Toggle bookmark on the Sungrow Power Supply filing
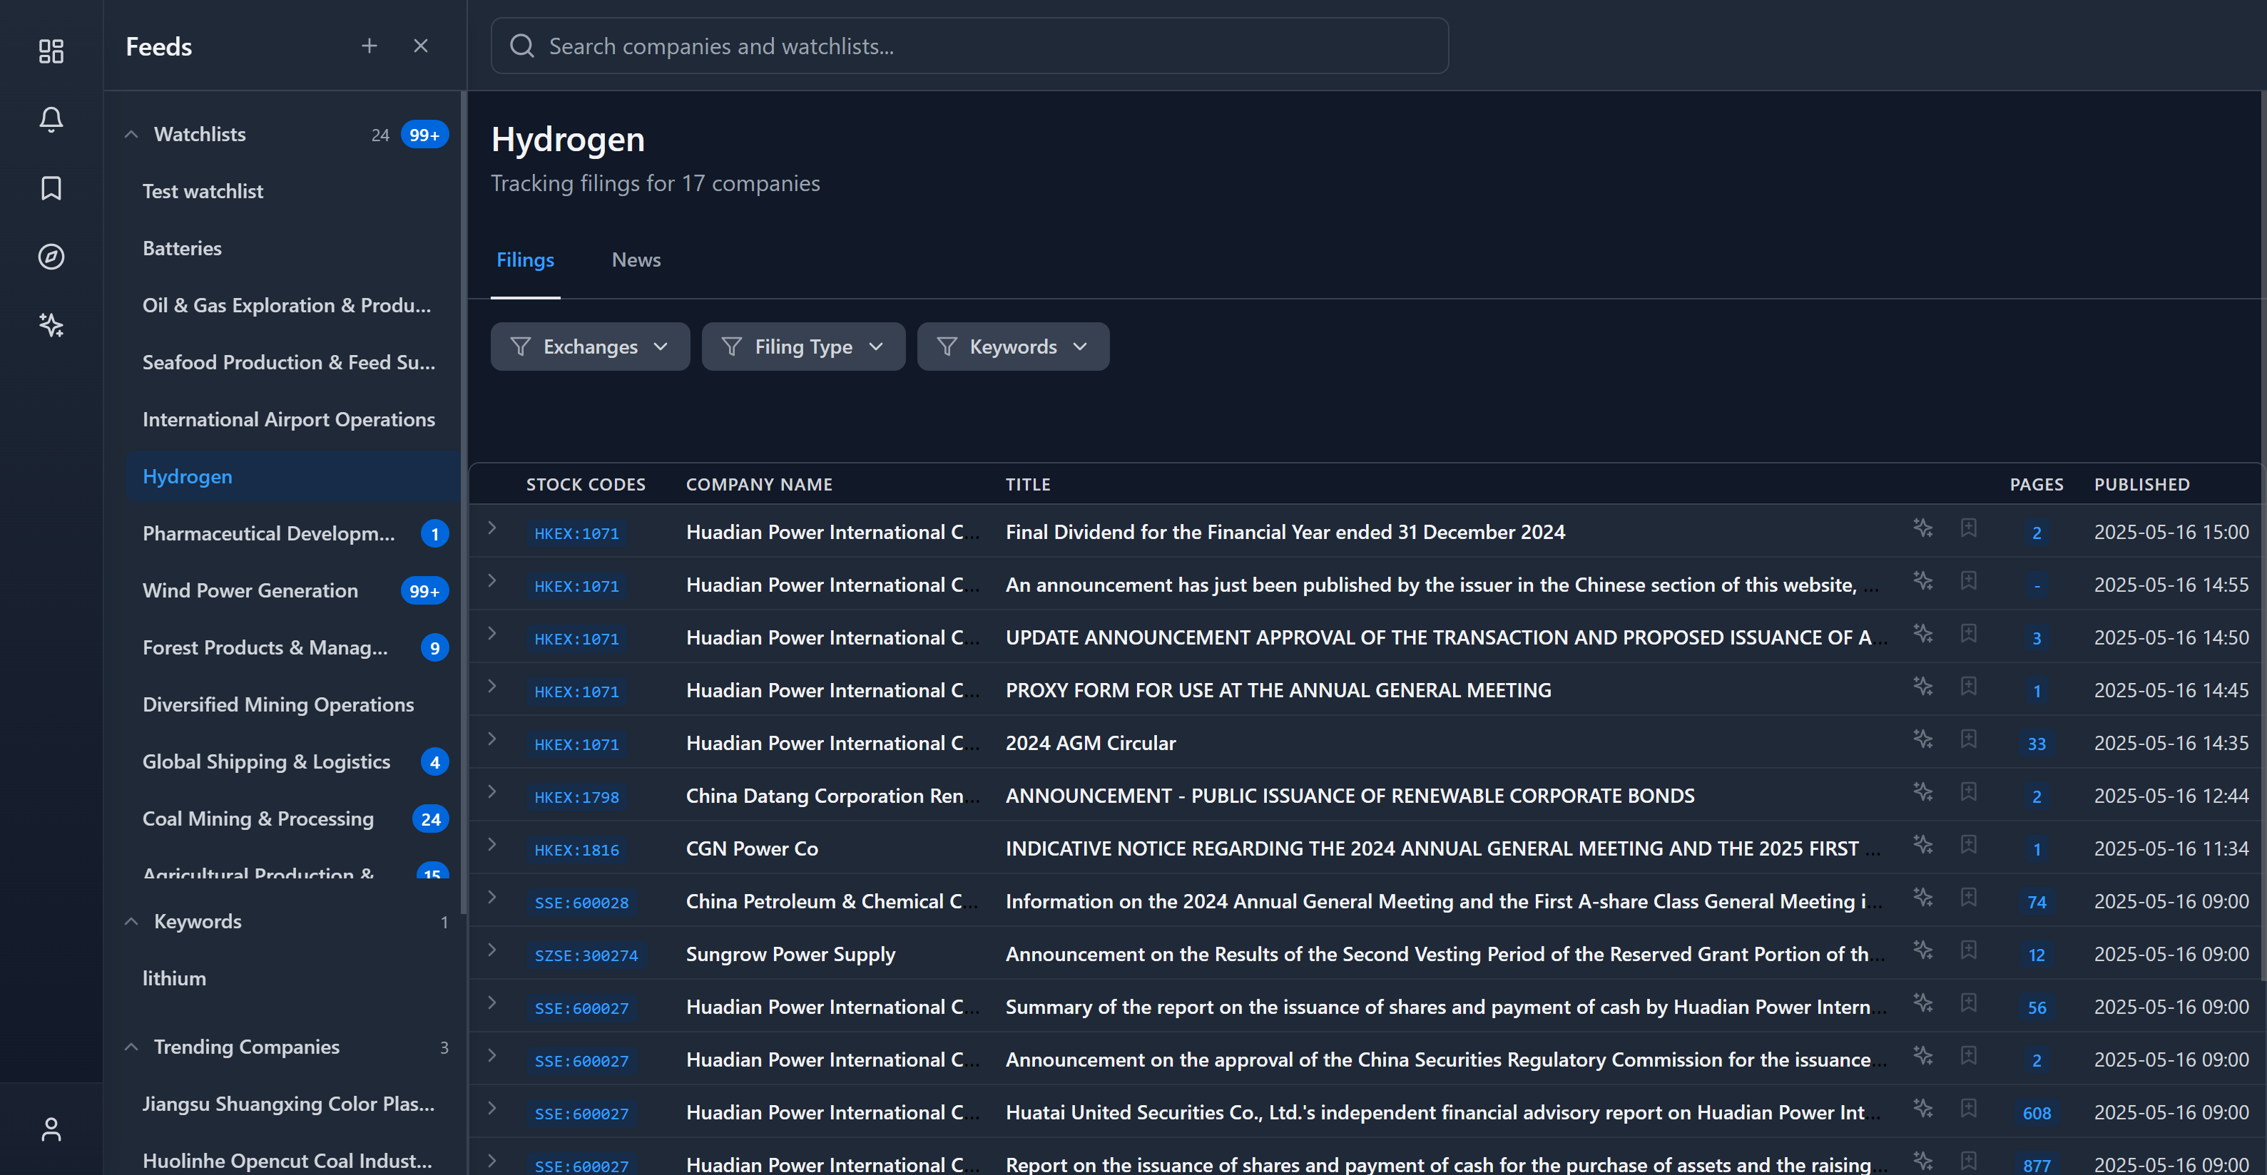This screenshot has height=1175, width=2267. (1970, 950)
